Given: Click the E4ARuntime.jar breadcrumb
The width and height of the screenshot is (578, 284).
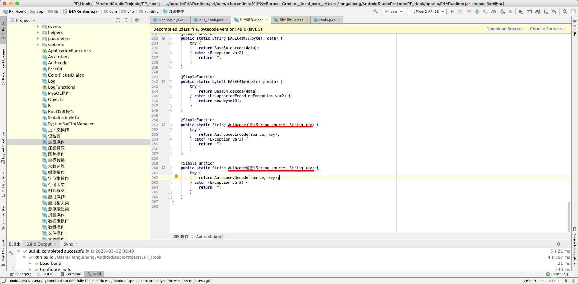Looking at the screenshot, I should [x=81, y=12].
